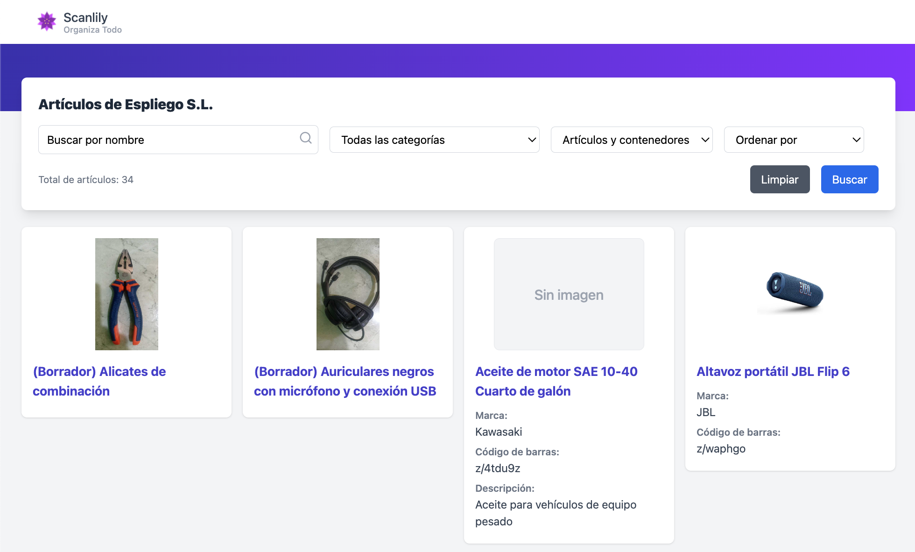915x552 pixels.
Task: Select the Kawasaki brand text
Action: click(x=499, y=432)
